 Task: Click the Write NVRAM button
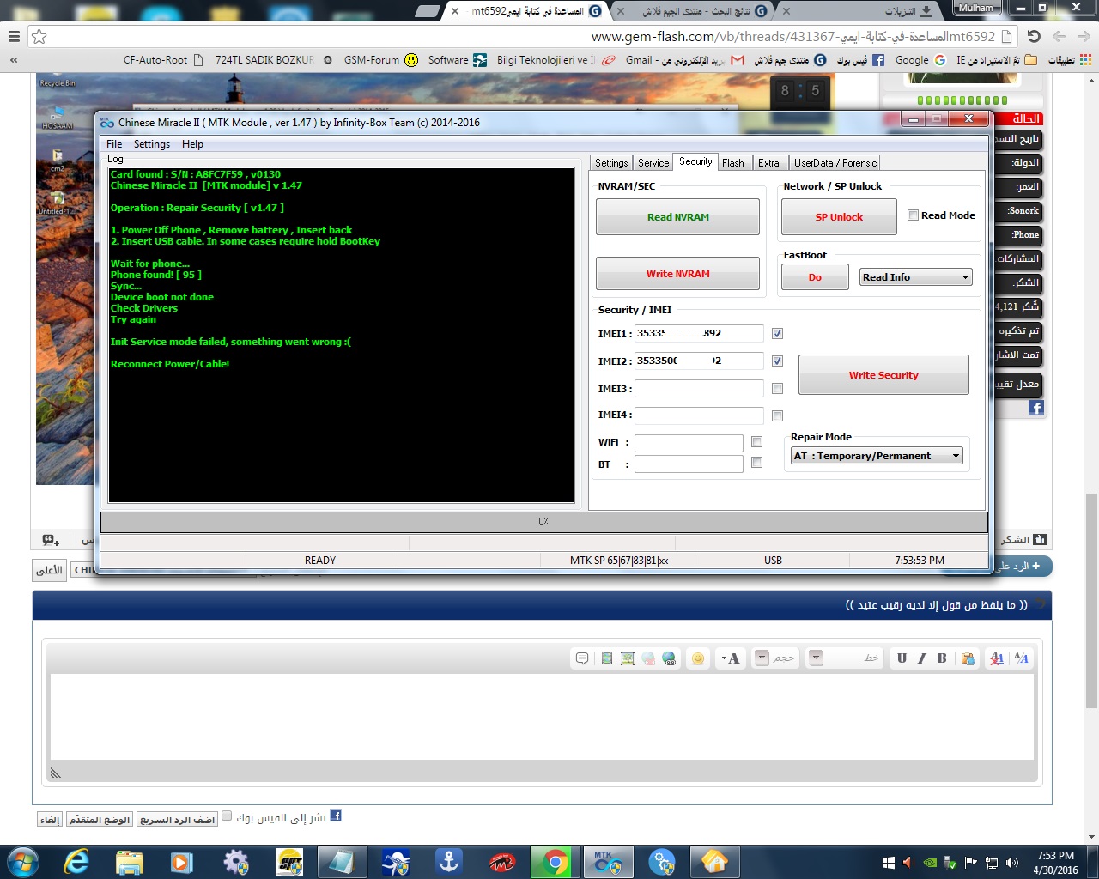click(678, 274)
